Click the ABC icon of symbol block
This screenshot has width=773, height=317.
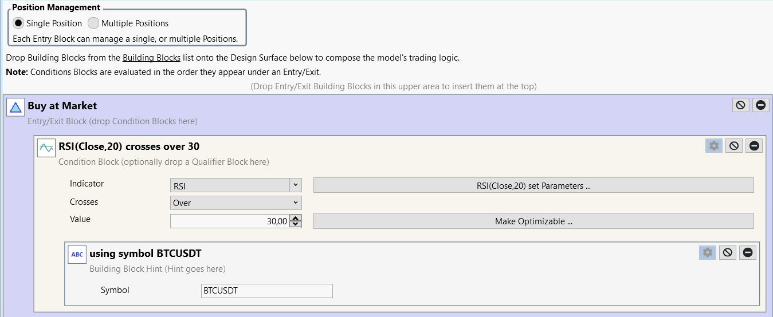(x=77, y=254)
